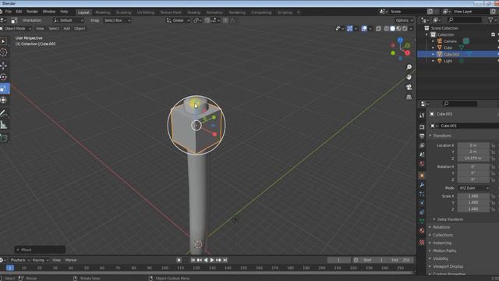Jump to the timeline start
This screenshot has width=499, height=281.
[x=193, y=260]
